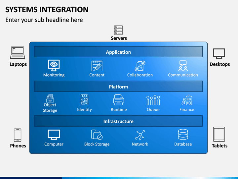Image resolution: width=238 pixels, height=179 pixels.
Task: Select the Queue label
Action: pos(153,110)
